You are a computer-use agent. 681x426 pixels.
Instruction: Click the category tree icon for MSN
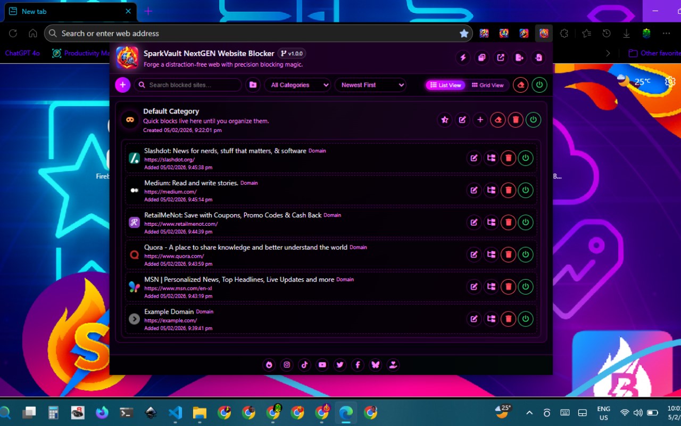(x=491, y=287)
